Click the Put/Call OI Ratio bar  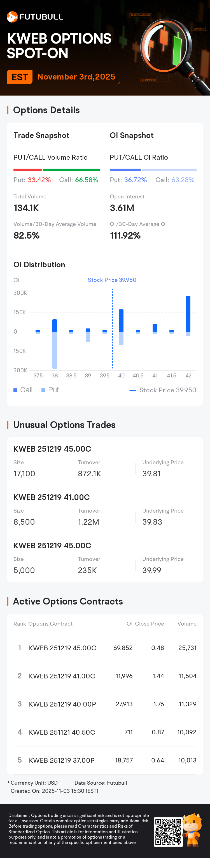(x=153, y=169)
